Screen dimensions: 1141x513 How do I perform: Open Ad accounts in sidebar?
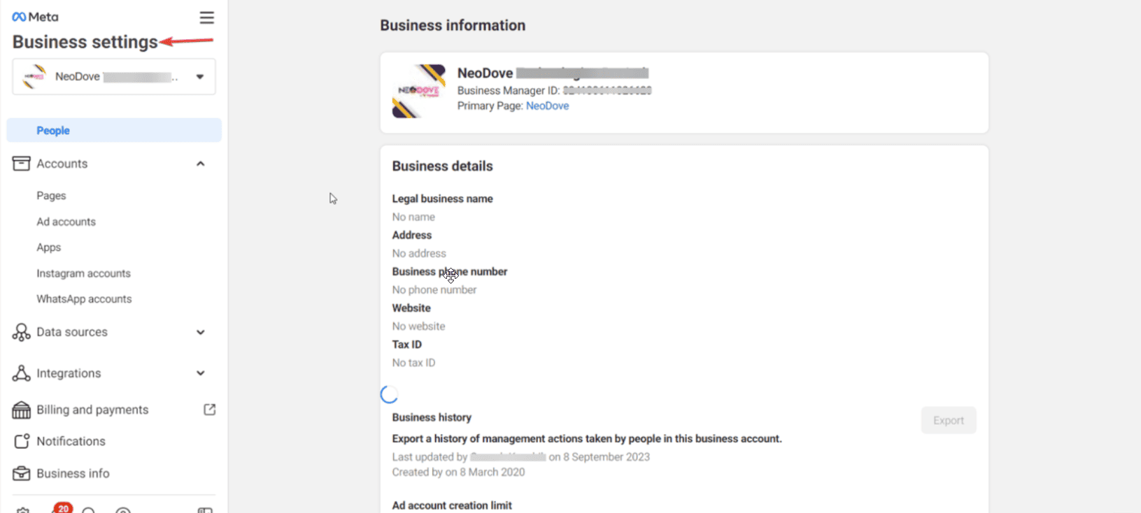(66, 222)
